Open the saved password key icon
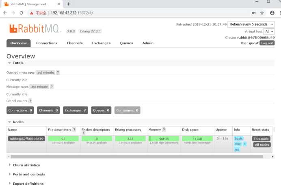The image size is (281, 186). pyautogui.click(x=254, y=13)
